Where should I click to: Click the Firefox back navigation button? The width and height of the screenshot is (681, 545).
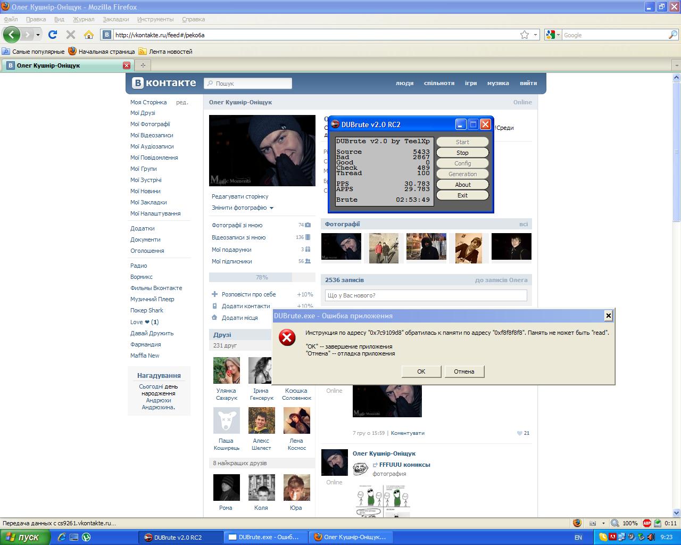[12, 35]
